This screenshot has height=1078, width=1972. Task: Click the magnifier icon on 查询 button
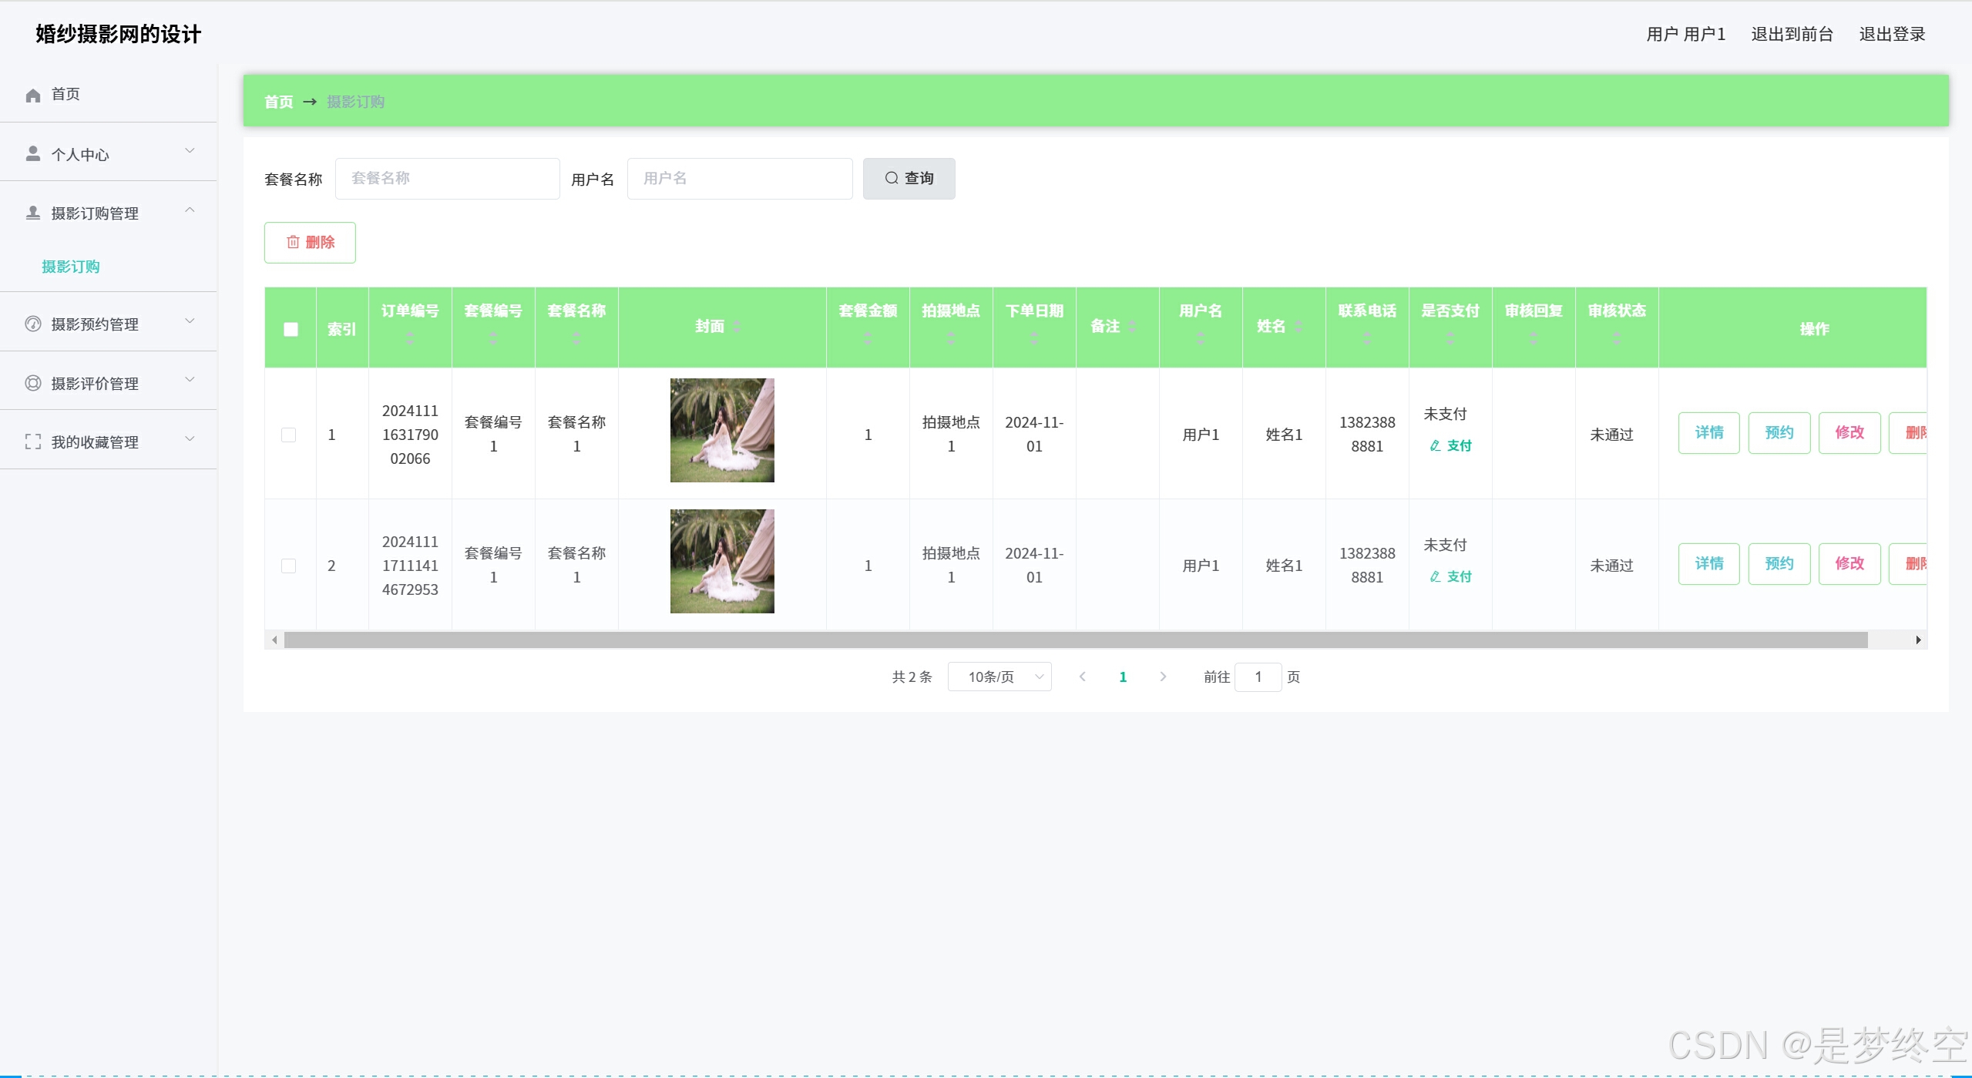tap(892, 179)
